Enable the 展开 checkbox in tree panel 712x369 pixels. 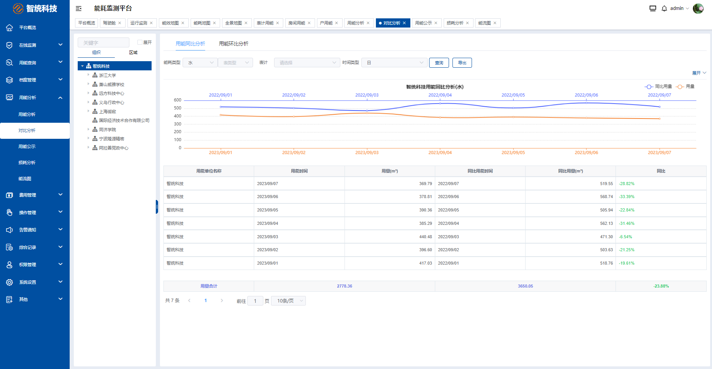pos(140,42)
